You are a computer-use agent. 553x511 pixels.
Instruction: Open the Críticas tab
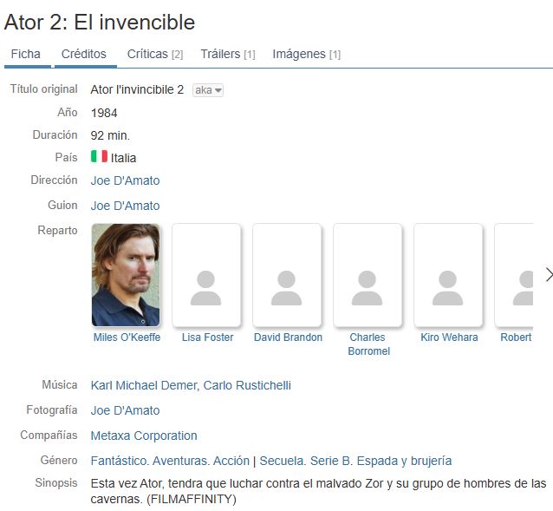tap(155, 54)
